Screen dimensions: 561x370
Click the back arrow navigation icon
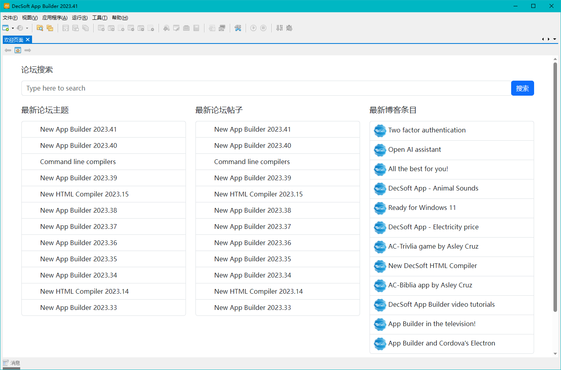[8, 50]
